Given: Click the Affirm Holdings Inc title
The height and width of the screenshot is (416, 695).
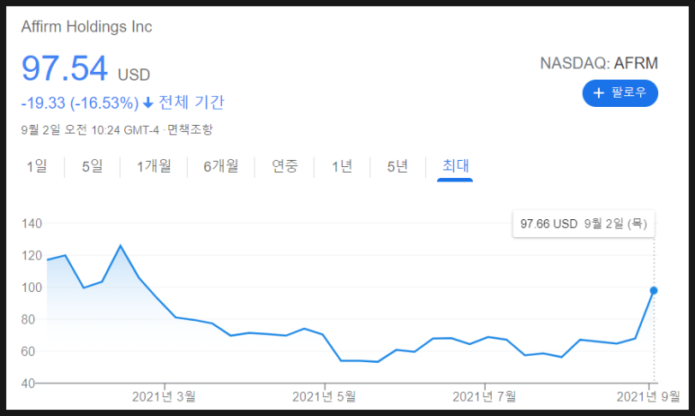Looking at the screenshot, I should point(86,27).
